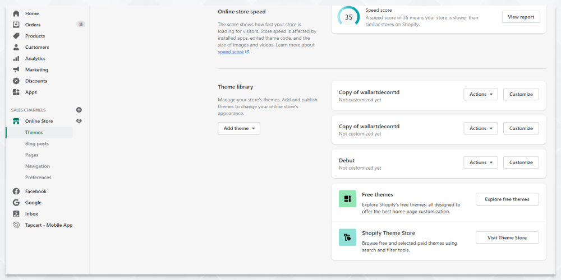561x280 pixels.
Task: Open Blog posts section
Action: [x=37, y=143]
